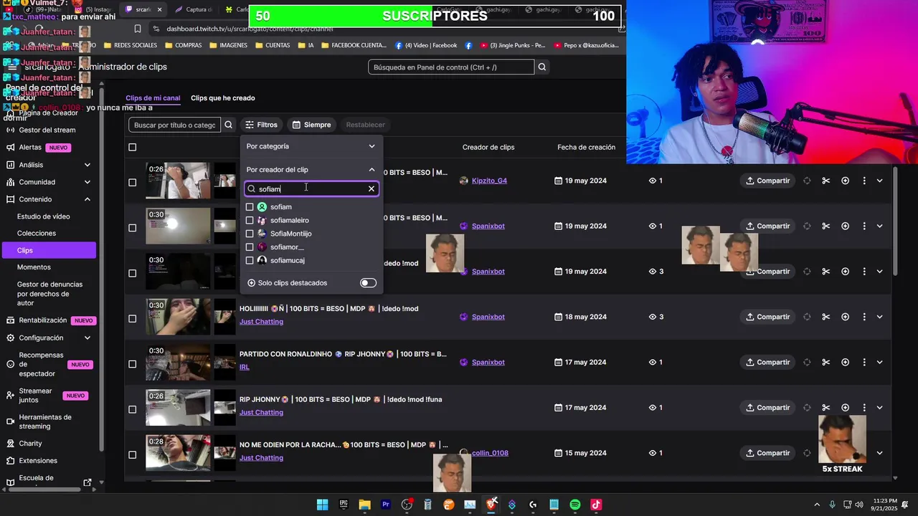Click Búsqueda en Panel de control field
918x516 pixels.
pyautogui.click(x=451, y=67)
